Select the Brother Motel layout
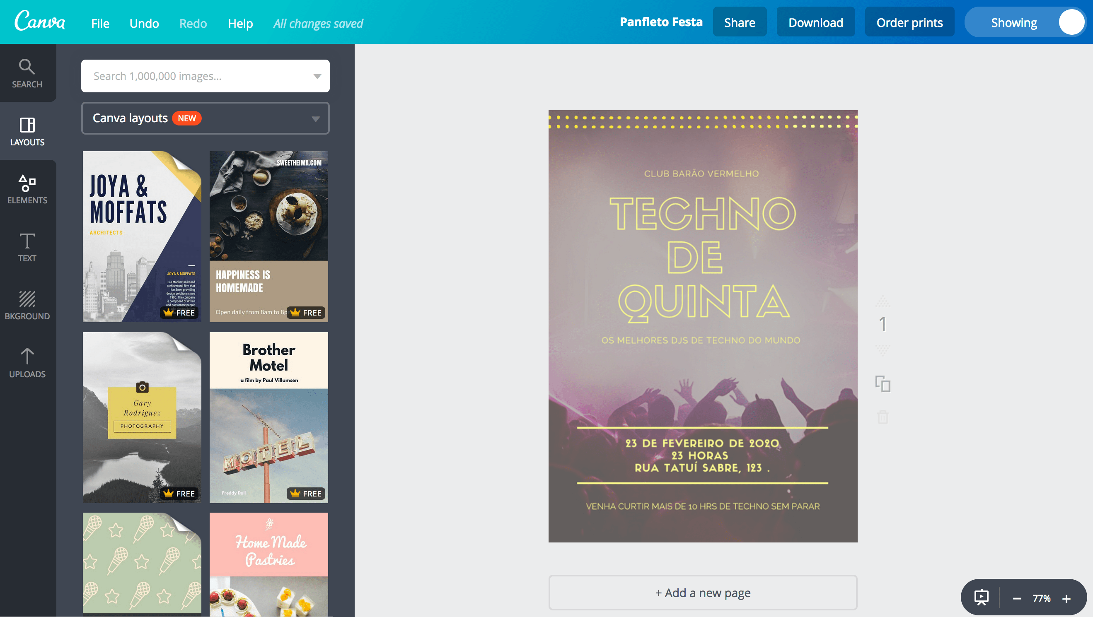 click(x=268, y=418)
